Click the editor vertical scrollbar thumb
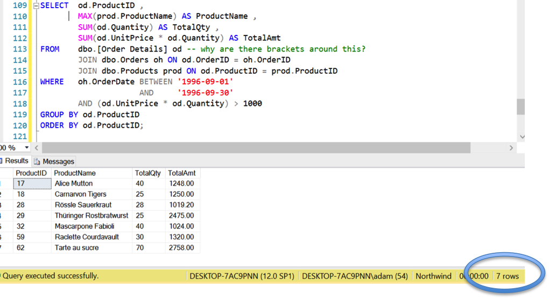549x299 pixels. (x=520, y=106)
